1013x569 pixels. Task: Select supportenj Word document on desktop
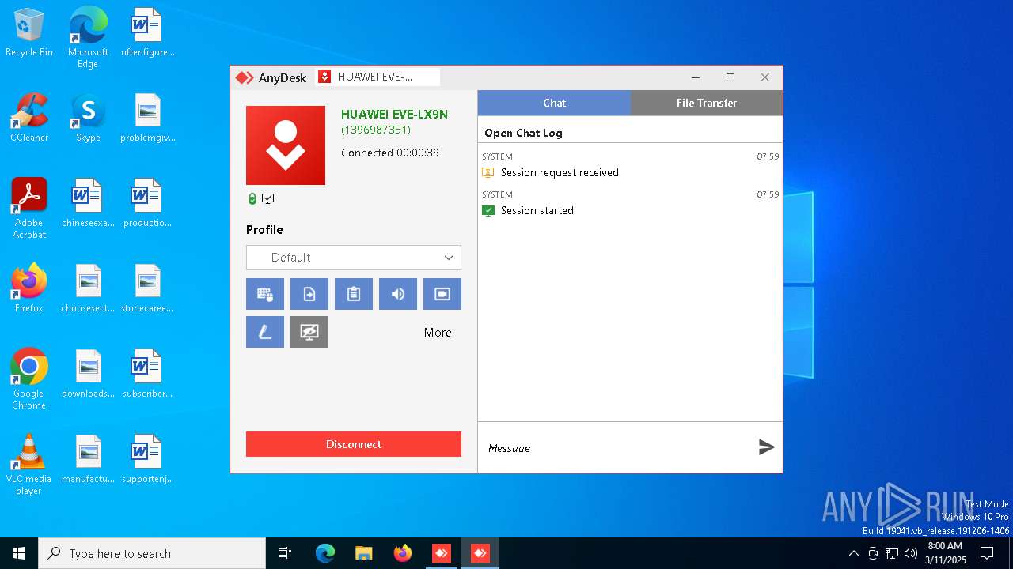147,460
